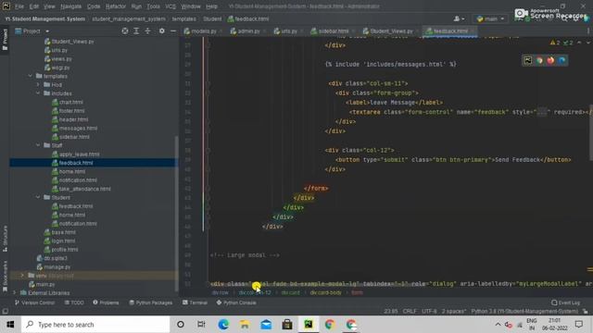Open the vertical Project tool window tab

click(x=5, y=39)
